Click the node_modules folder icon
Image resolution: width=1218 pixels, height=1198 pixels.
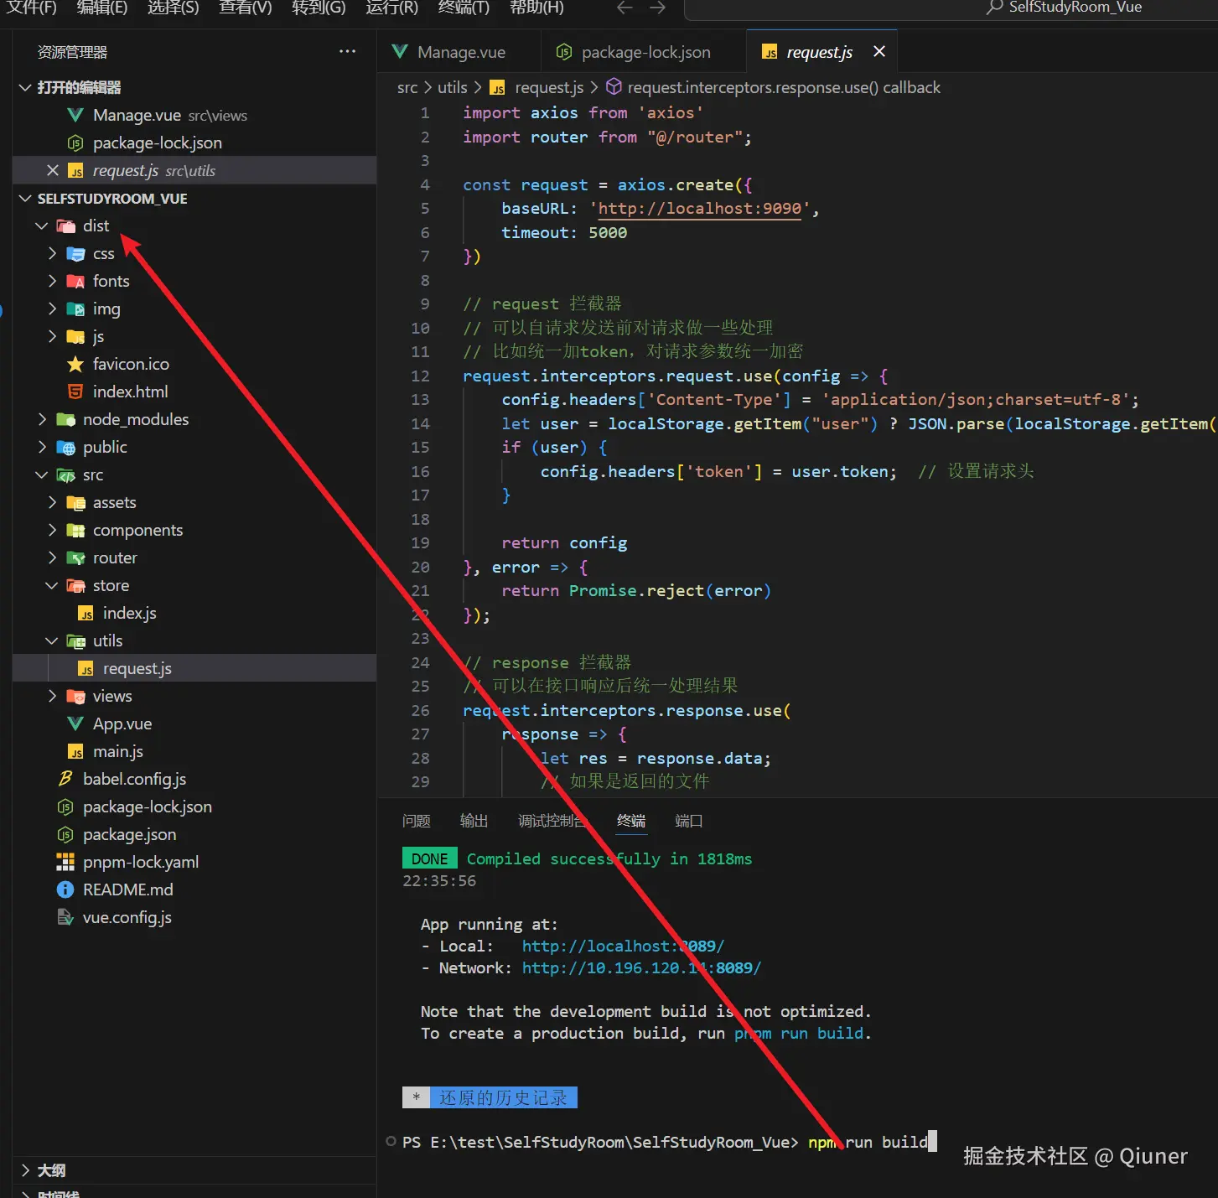pos(66,419)
